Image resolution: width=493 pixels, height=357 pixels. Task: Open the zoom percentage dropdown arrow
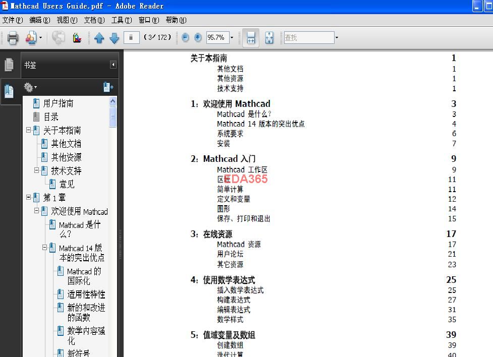(232, 38)
